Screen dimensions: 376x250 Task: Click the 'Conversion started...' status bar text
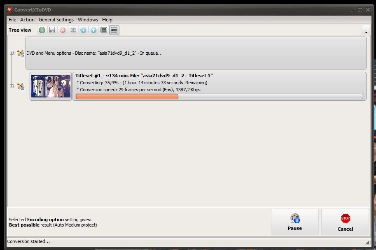point(28,241)
